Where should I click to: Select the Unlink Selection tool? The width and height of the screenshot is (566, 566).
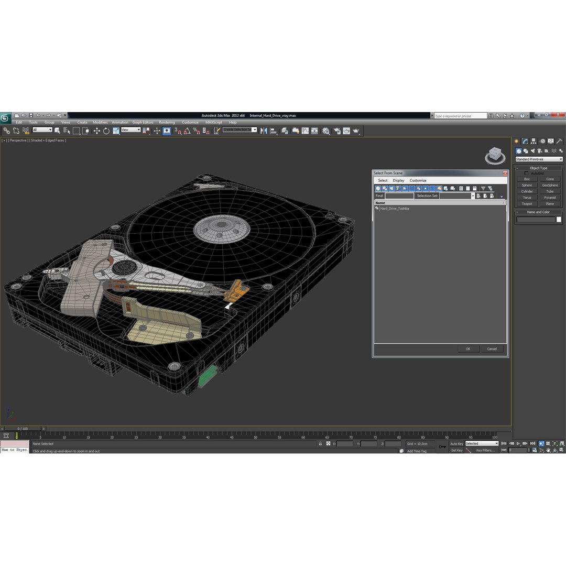coord(16,130)
